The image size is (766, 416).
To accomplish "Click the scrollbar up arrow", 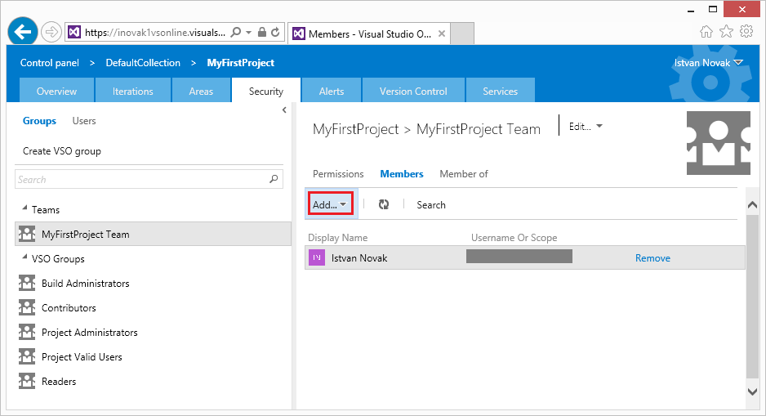I will [x=752, y=205].
